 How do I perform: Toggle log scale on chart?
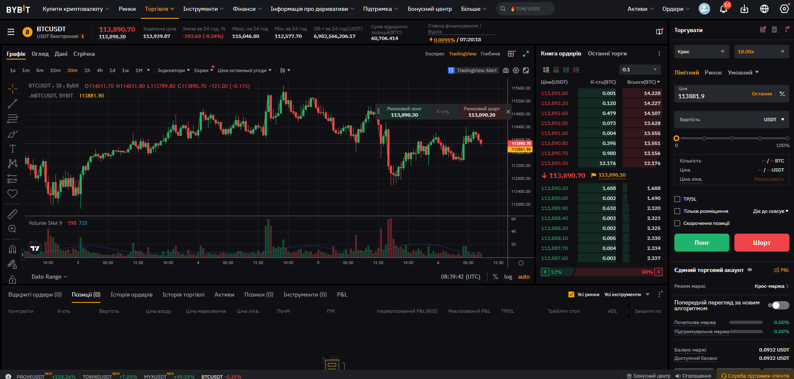pyautogui.click(x=508, y=277)
